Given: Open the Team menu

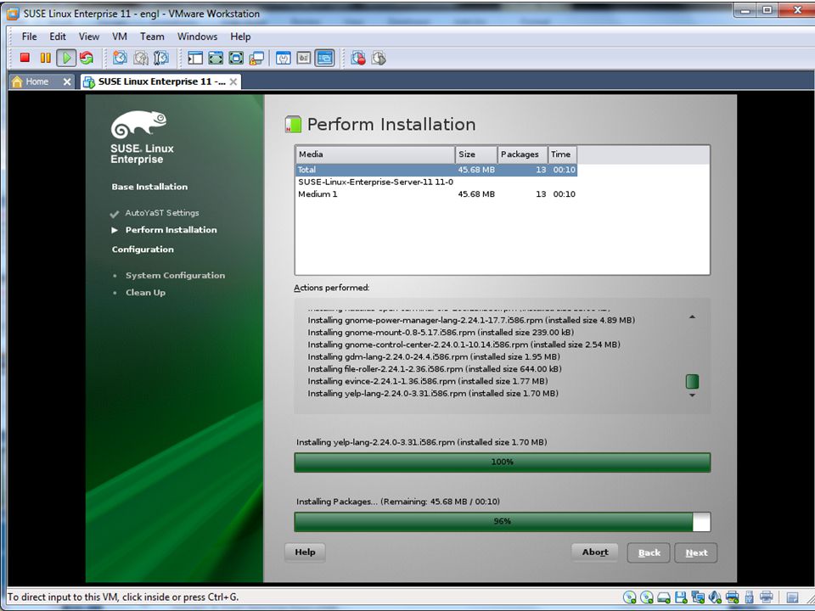Looking at the screenshot, I should click(x=152, y=36).
